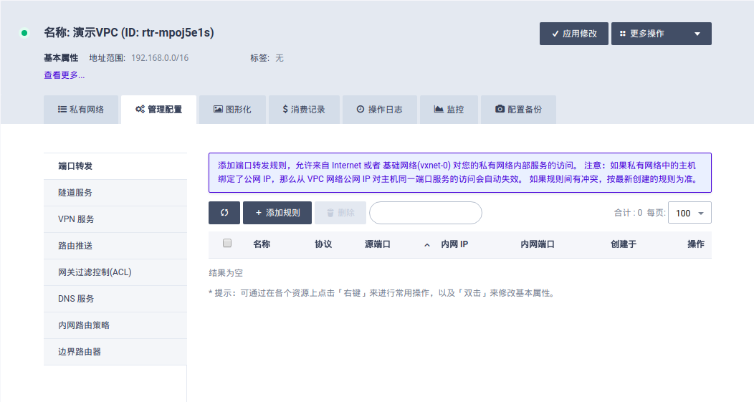Image resolution: width=754 pixels, height=402 pixels.
Task: Toggle the select-all checkbox in table header
Action: (227, 244)
